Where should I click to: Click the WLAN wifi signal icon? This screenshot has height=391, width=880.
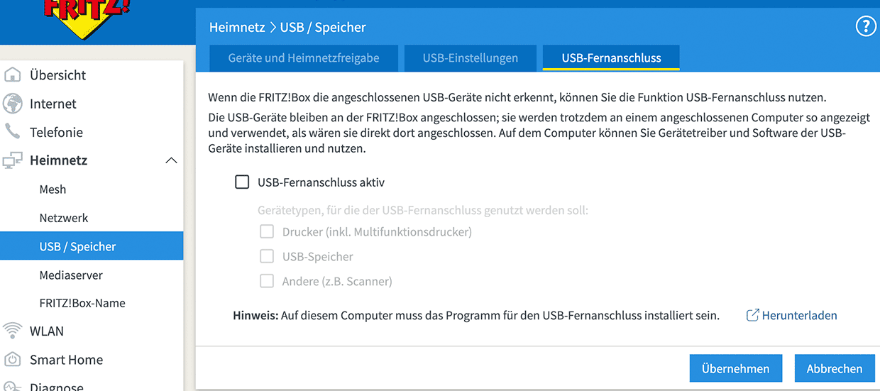pos(13,331)
